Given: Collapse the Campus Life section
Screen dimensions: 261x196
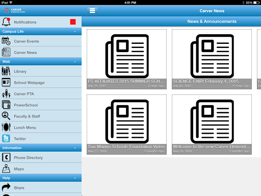Looking at the screenshot, I should 41,32.
